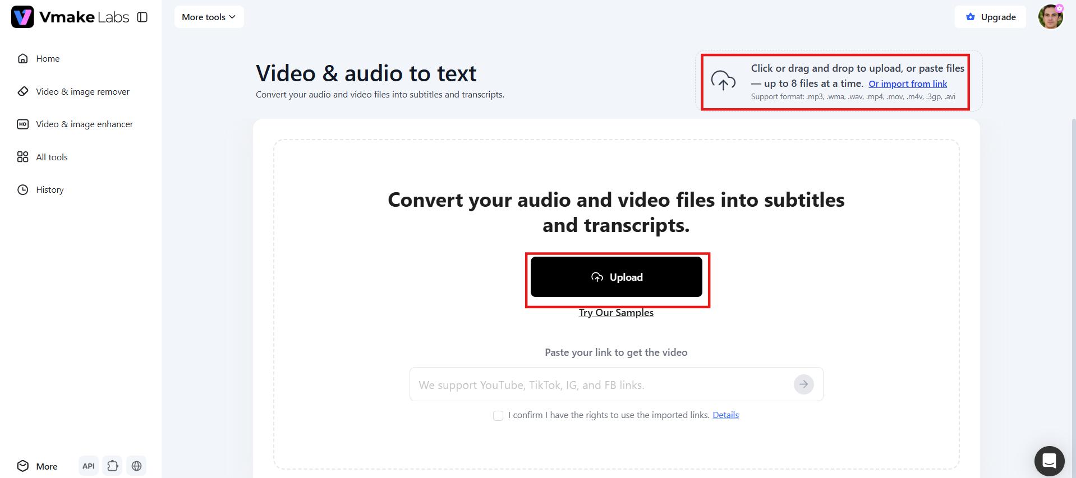Viewport: 1076px width, 478px height.
Task: Click the 'Support format' text line
Action: point(853,96)
